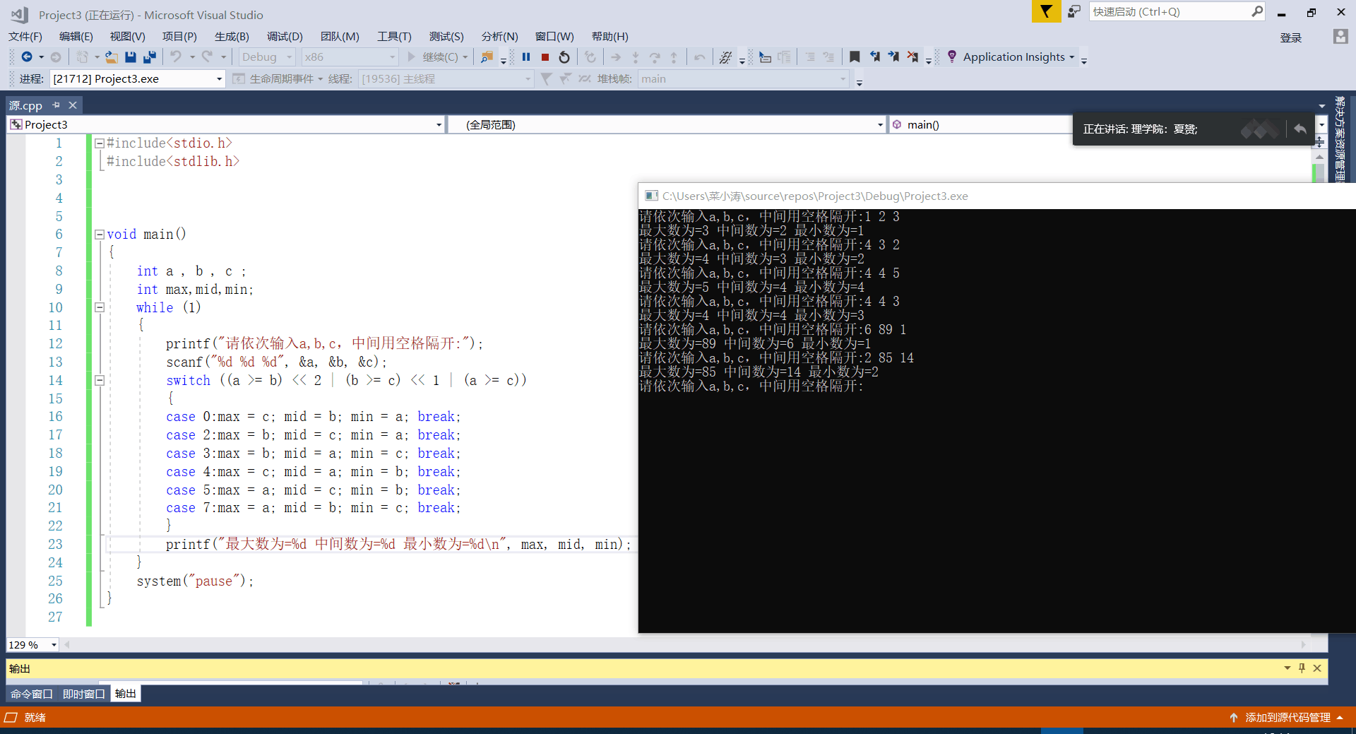Viewport: 1356px width, 734px height.
Task: Click the Find in Files folder-search icon
Action: (x=487, y=57)
